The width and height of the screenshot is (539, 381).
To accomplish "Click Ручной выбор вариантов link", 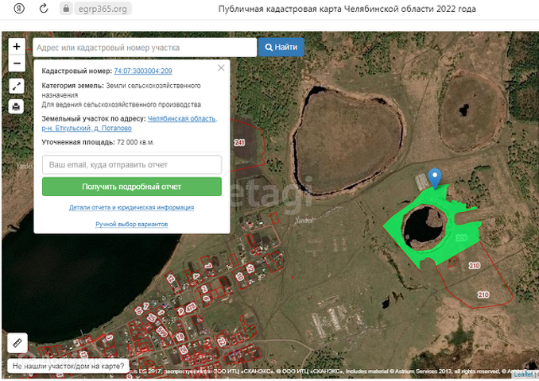I will click(x=131, y=225).
